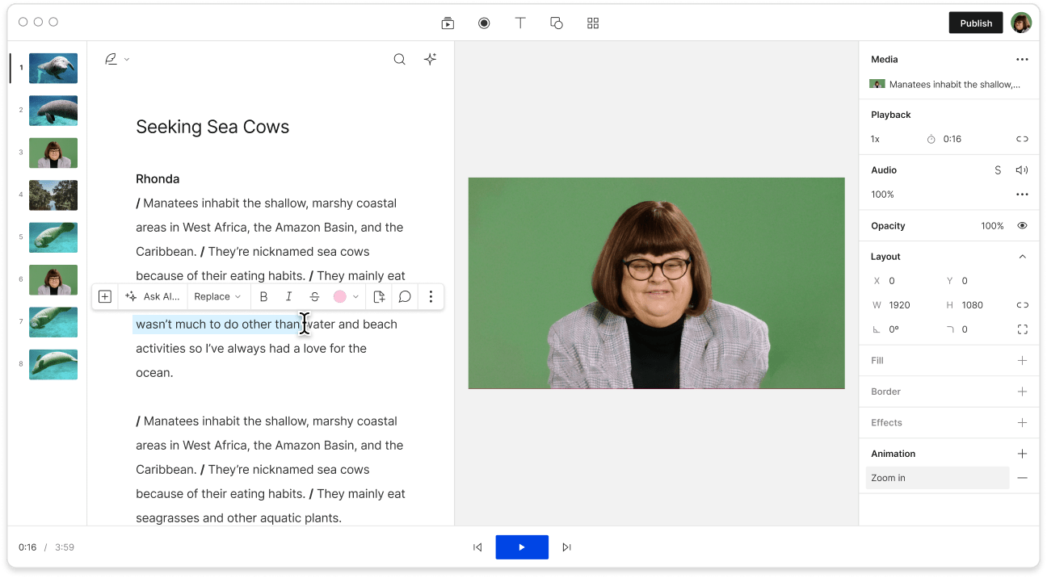The height and width of the screenshot is (578, 1047).
Task: Start a screen recording
Action: 484,23
